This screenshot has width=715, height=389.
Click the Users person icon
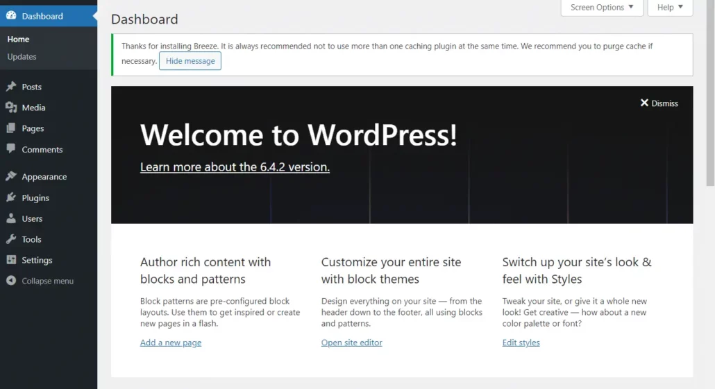(11, 218)
